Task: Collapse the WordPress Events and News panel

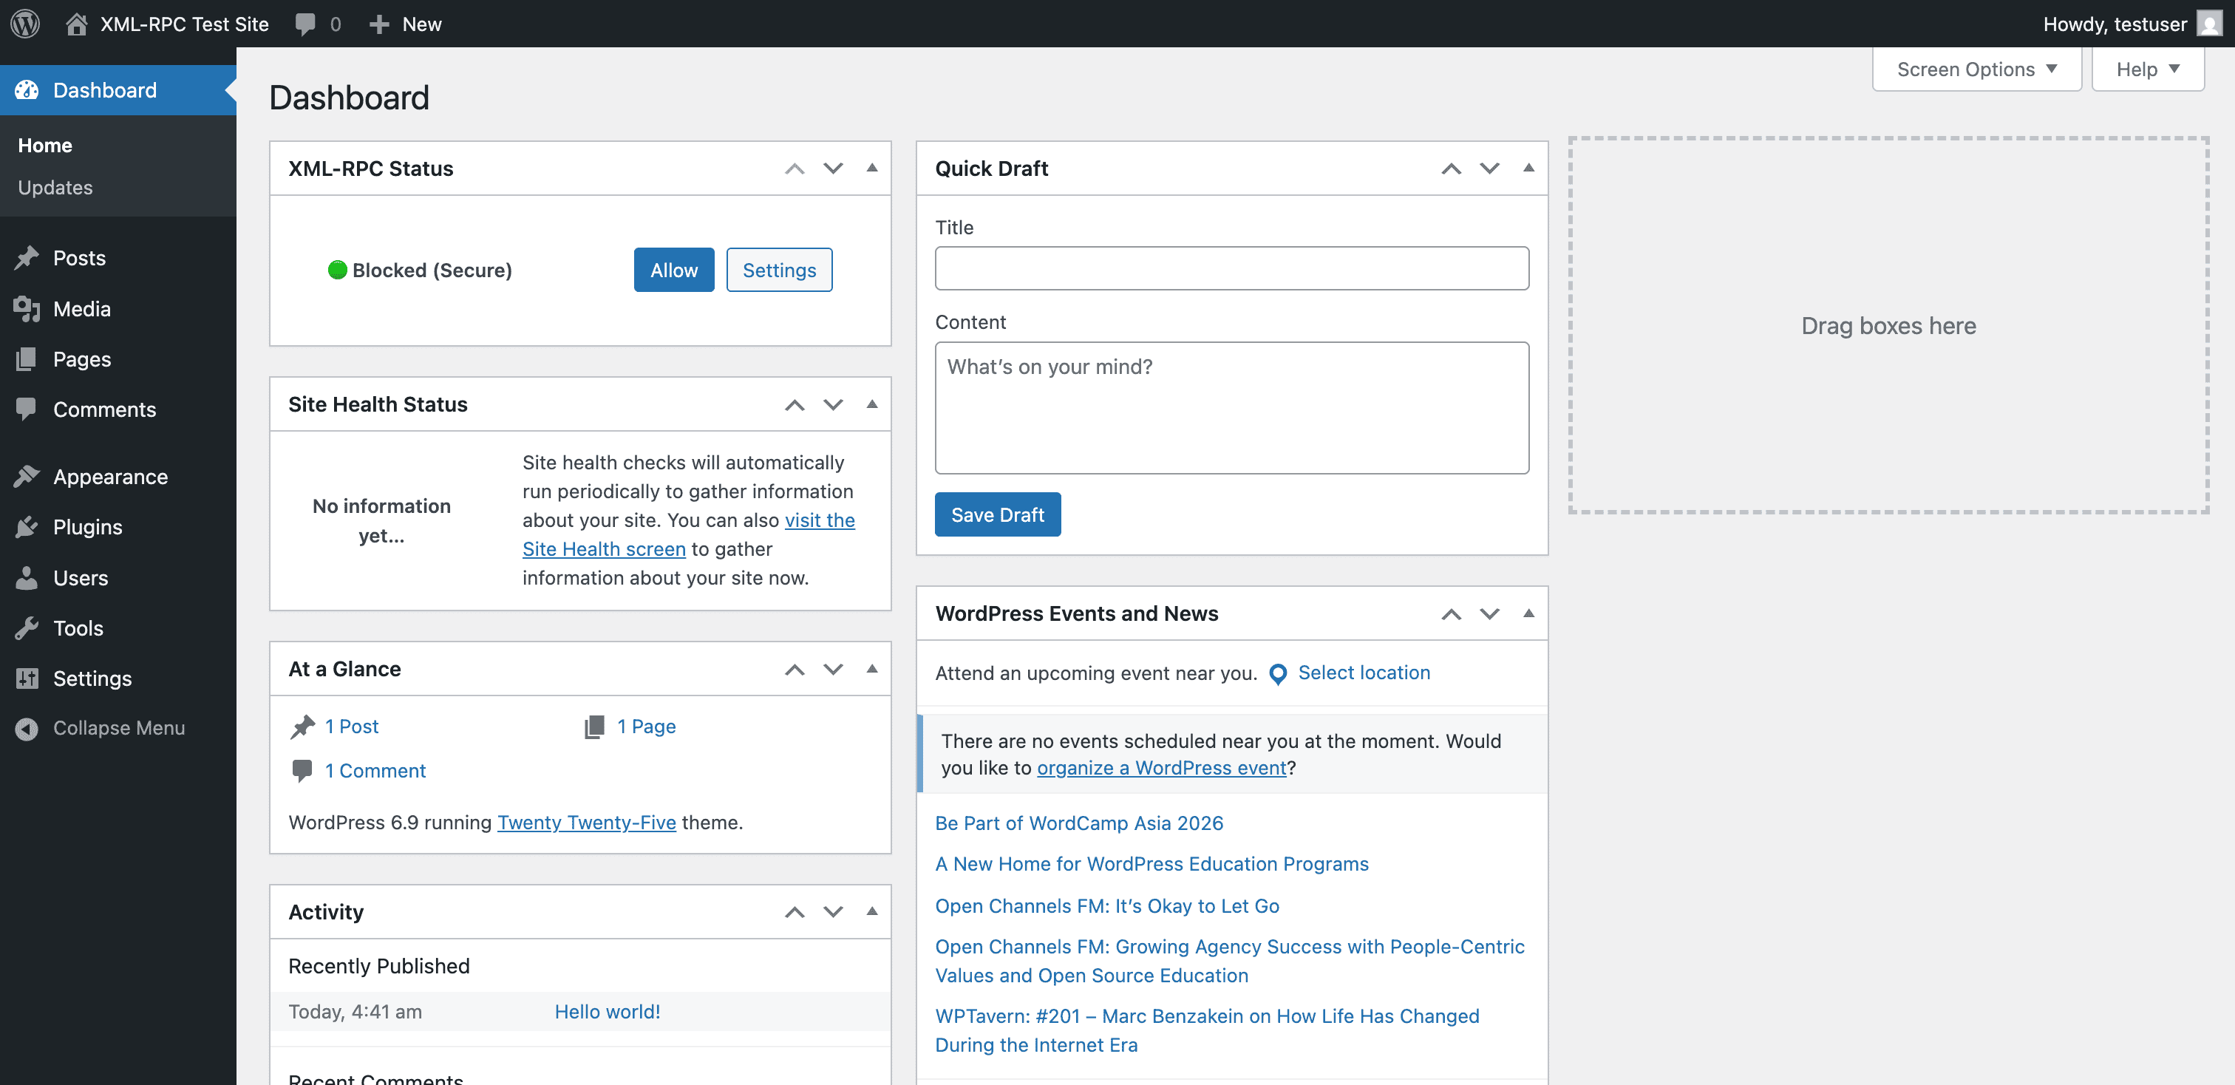Action: tap(1528, 613)
